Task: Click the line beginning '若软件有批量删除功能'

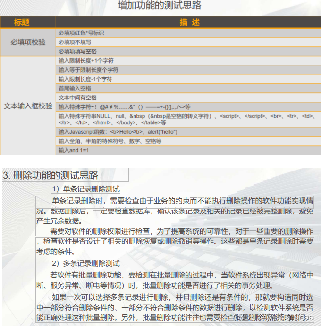Action: click(x=182, y=275)
